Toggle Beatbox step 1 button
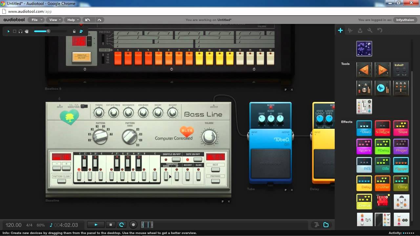420x236 pixels. pyautogui.click(x=118, y=58)
